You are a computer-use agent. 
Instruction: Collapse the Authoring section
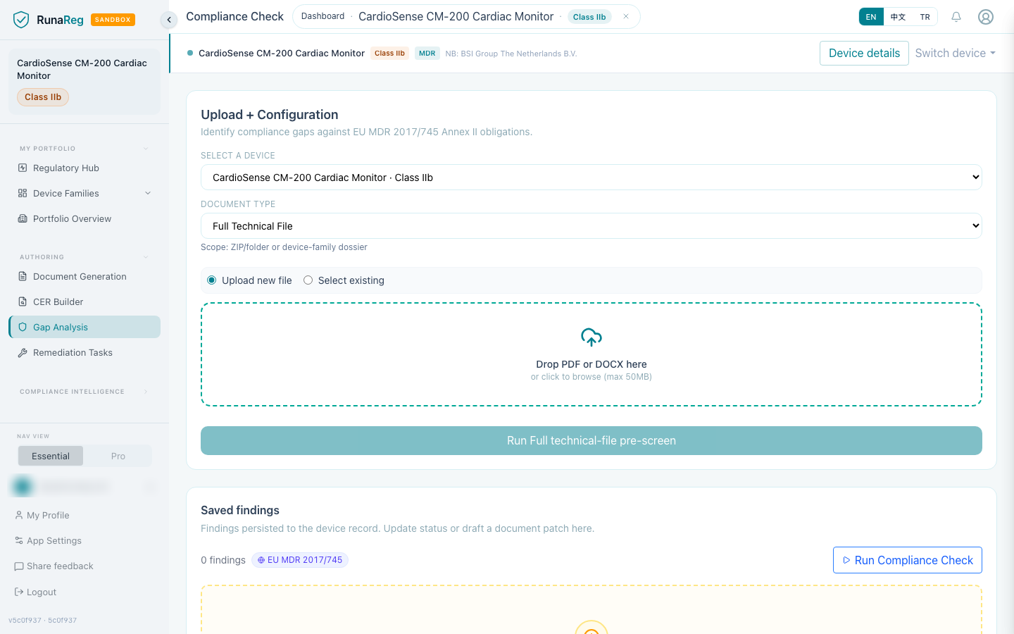click(x=146, y=257)
